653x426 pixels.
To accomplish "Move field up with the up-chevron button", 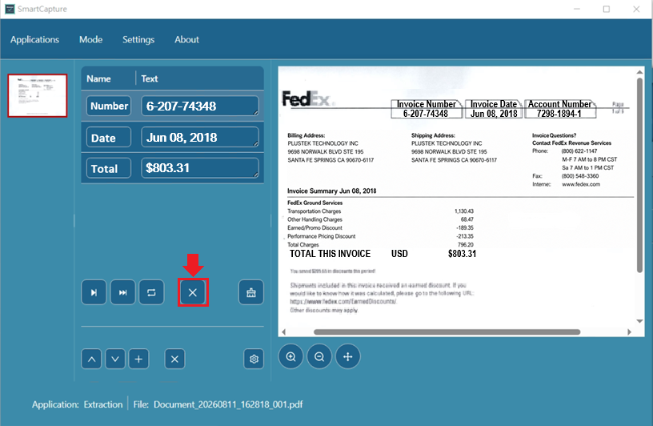I will (91, 359).
